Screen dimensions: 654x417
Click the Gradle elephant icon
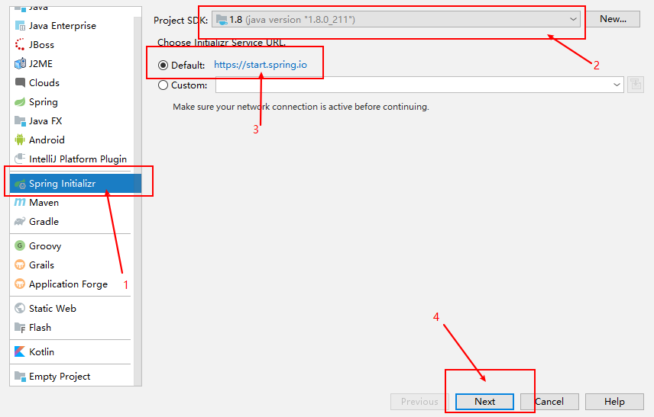tap(20, 221)
